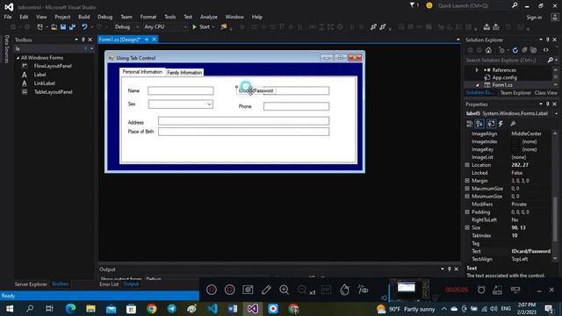This screenshot has height=316, width=562.
Task: Click the Properties page icon in Properties panel
Action: 491,124
